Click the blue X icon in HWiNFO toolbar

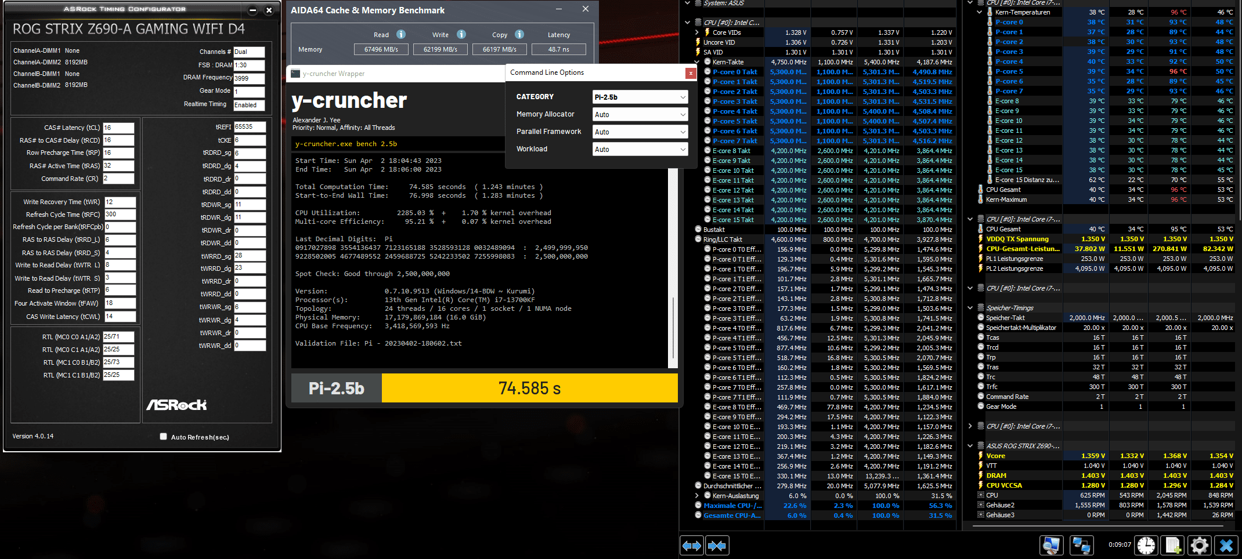pyautogui.click(x=1226, y=546)
